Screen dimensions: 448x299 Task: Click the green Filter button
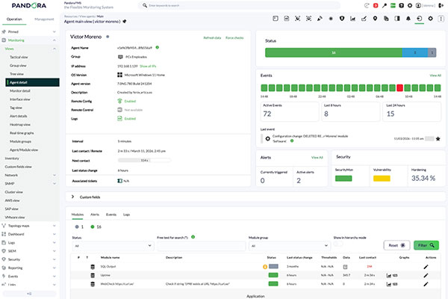tap(426, 245)
